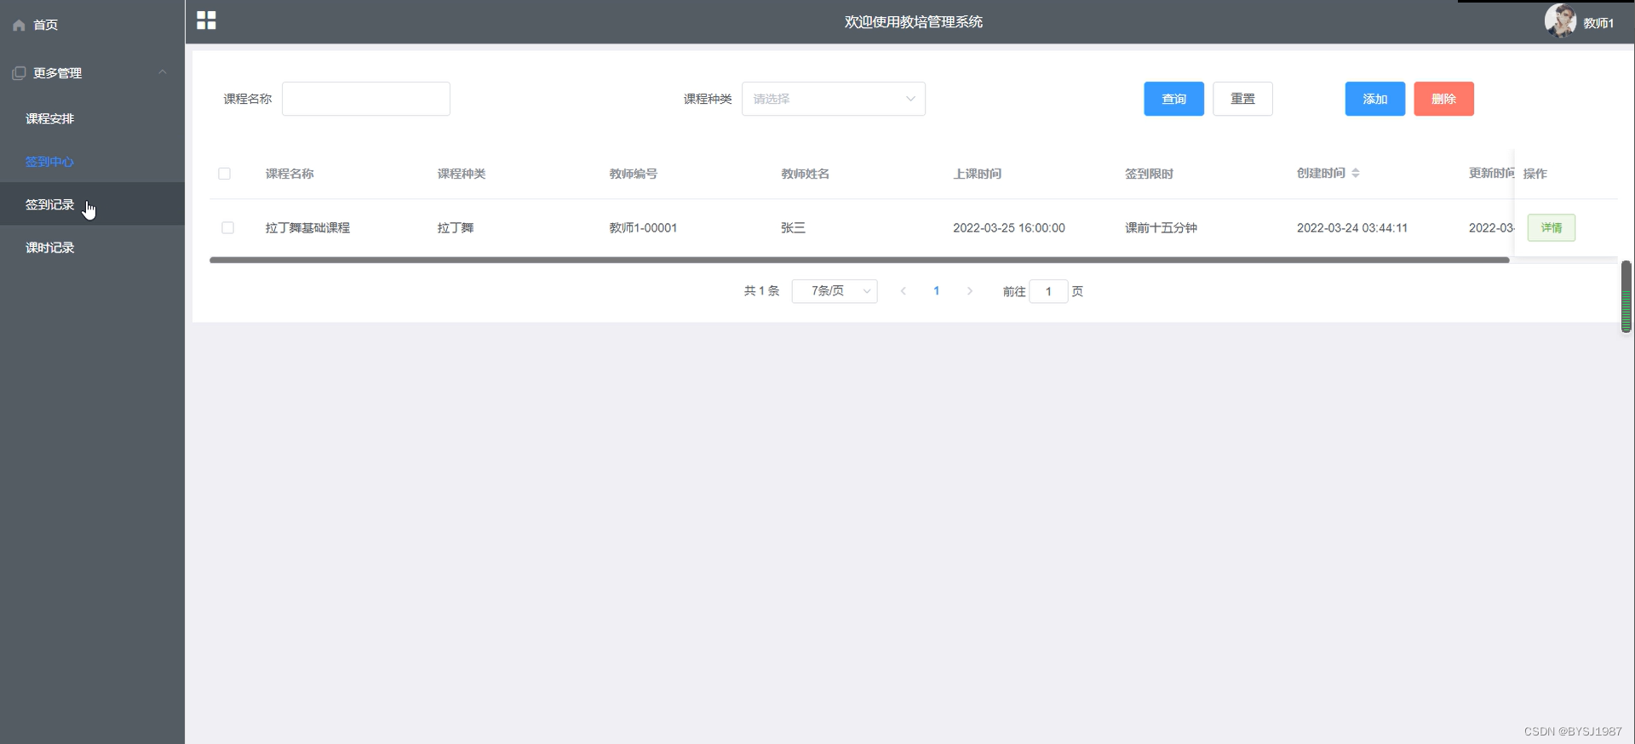Open the 7条/页 page size dropdown
Image resolution: width=1635 pixels, height=744 pixels.
click(835, 291)
